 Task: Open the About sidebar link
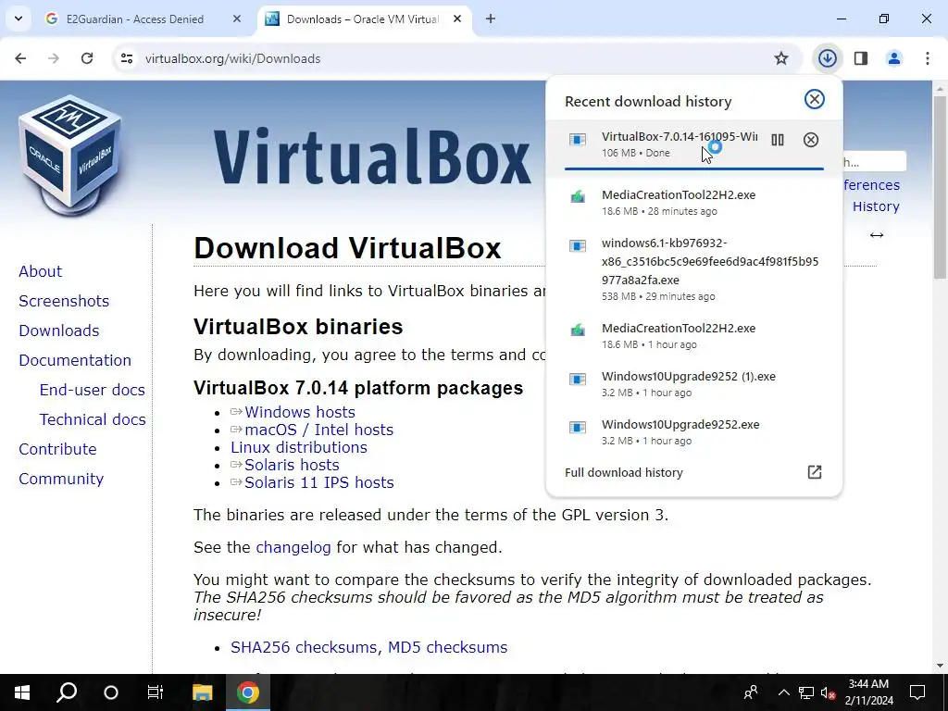tap(41, 271)
